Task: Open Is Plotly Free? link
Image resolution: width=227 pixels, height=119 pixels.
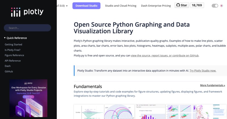Action: (12, 50)
